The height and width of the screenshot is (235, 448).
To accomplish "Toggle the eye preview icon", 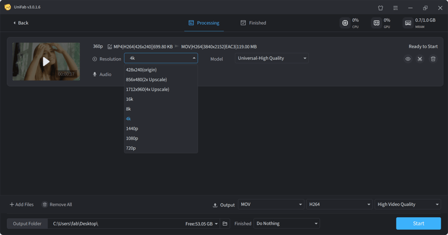I will click(x=408, y=59).
